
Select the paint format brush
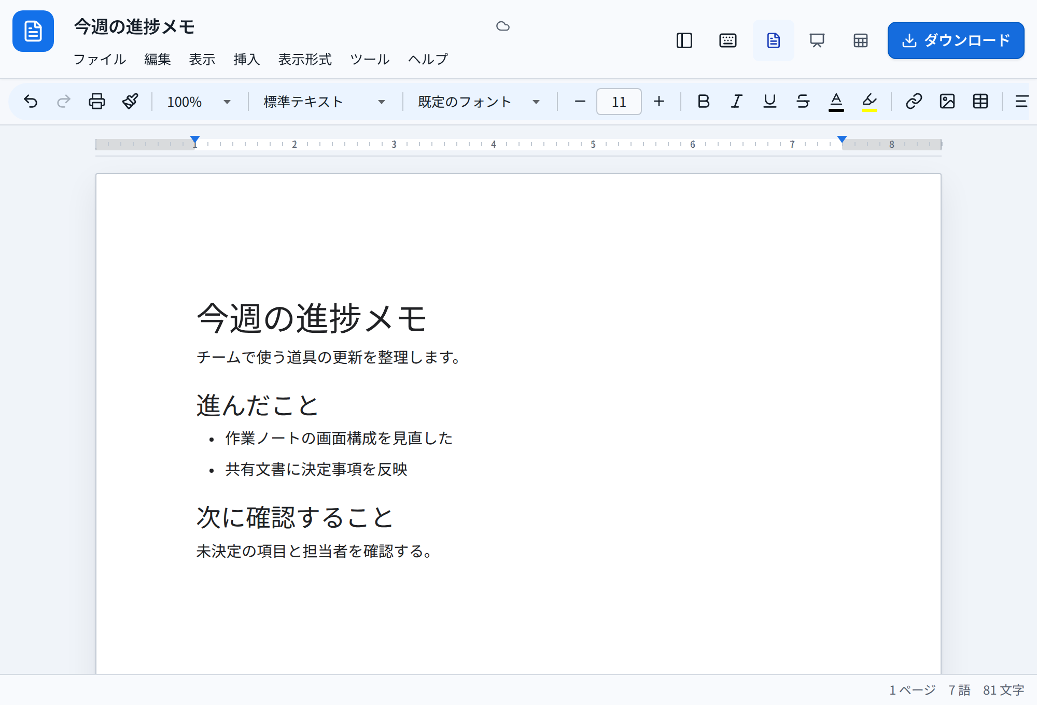(130, 102)
